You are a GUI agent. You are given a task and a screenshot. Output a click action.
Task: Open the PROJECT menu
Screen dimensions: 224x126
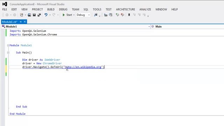coord(37,9)
